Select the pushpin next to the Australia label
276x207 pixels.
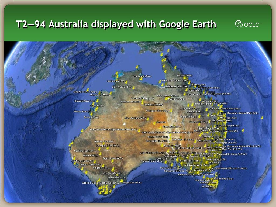154,123
